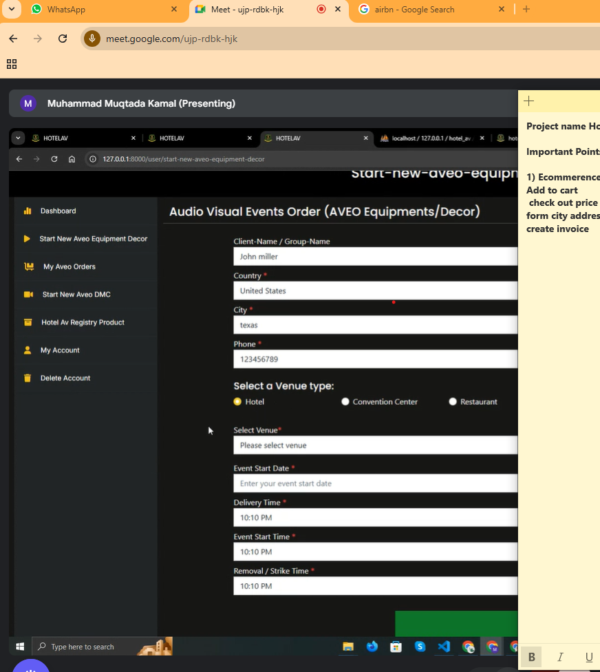
Task: Click the Event Start Date field
Action: 375,483
